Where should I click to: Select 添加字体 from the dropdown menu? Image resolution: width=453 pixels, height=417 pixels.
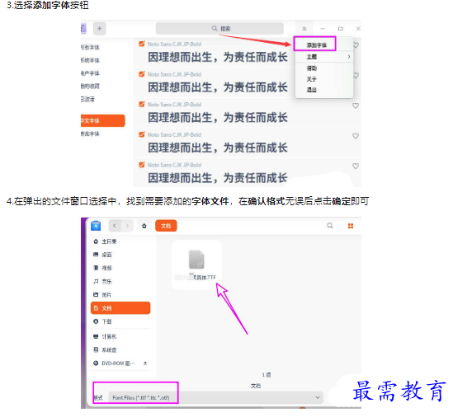click(x=317, y=45)
